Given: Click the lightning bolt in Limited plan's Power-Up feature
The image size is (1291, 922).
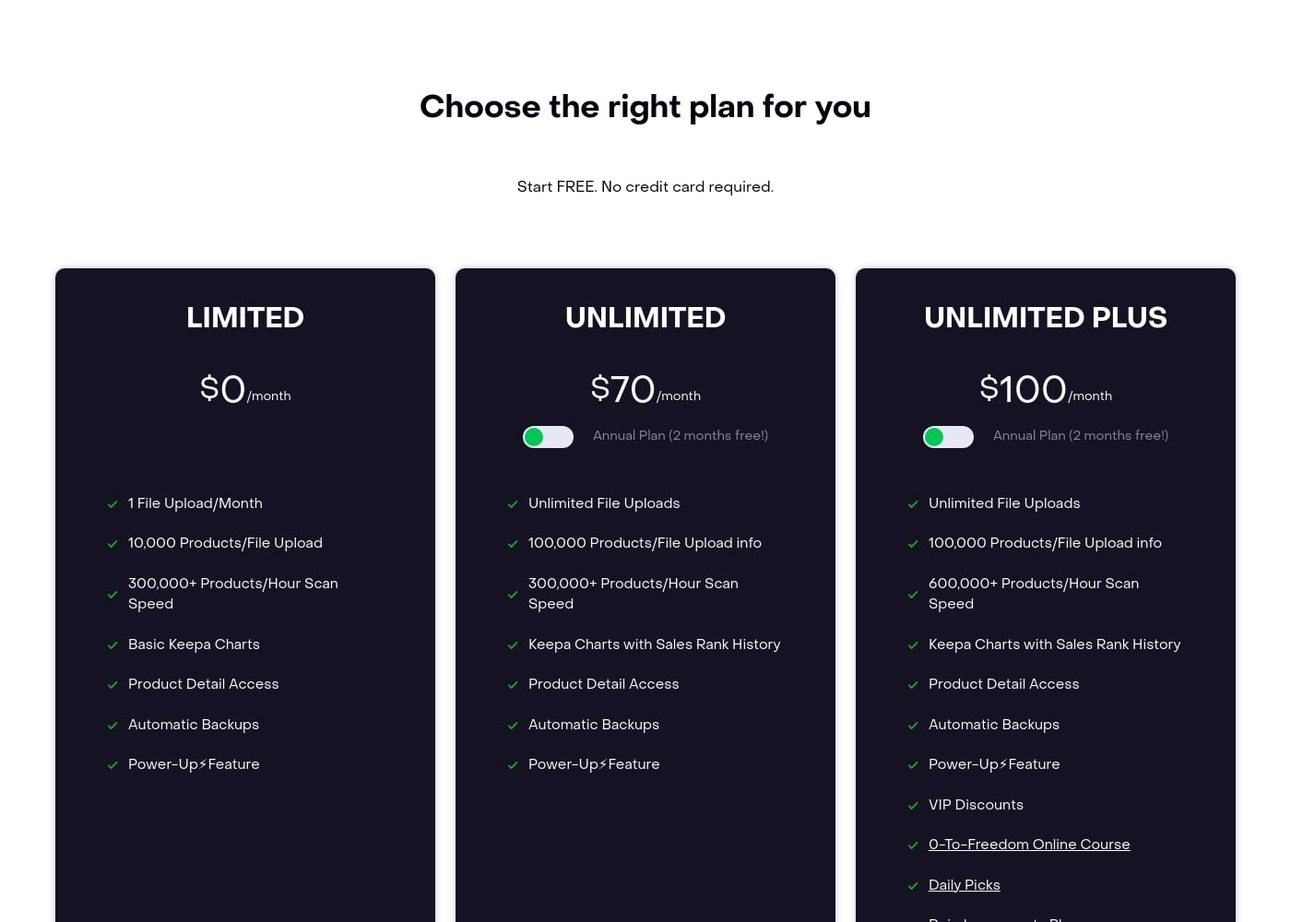Looking at the screenshot, I should coord(203,764).
